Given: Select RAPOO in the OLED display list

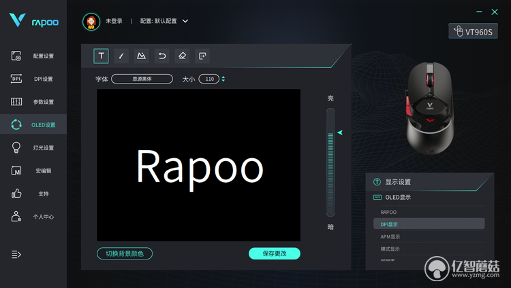Looking at the screenshot, I should (x=429, y=212).
